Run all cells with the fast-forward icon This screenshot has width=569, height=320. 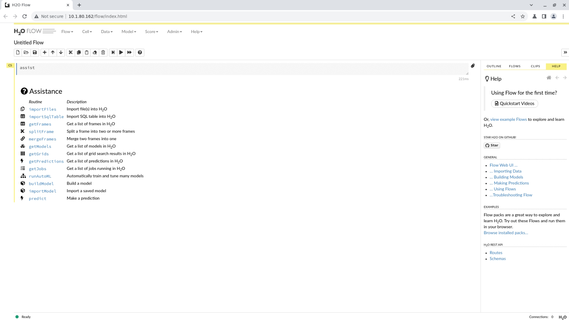[x=129, y=52]
